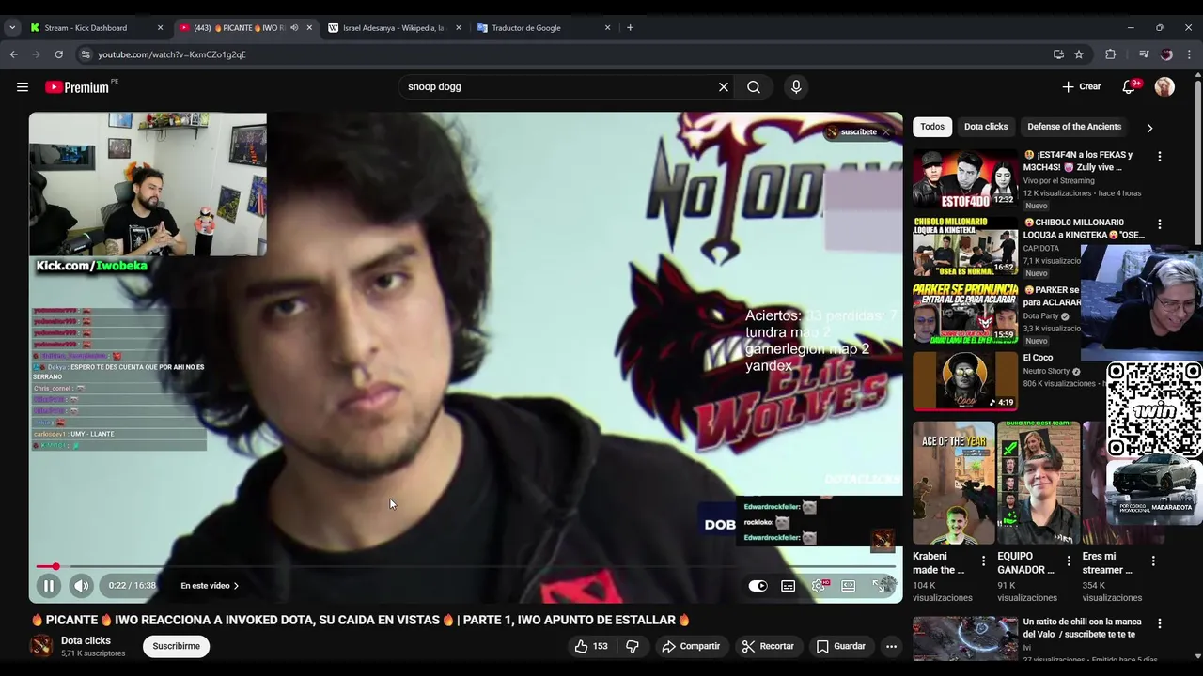
Task: Subscribe with Suscribirme button
Action: point(177,646)
